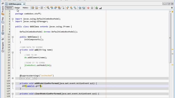Go to Next Bookmark icon
Image resolution: width=175 pixels, height=98 pixels.
[x=71, y=8]
